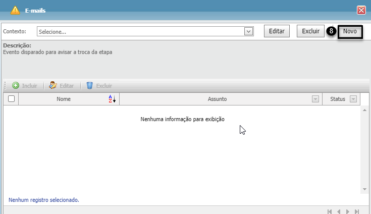This screenshot has height=214, width=371.
Task: Go to the last page of records
Action: click(x=357, y=211)
